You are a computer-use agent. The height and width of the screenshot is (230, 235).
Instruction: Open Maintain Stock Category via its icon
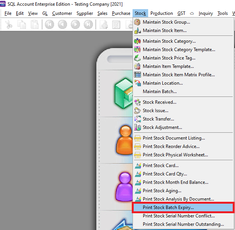coord(137,41)
